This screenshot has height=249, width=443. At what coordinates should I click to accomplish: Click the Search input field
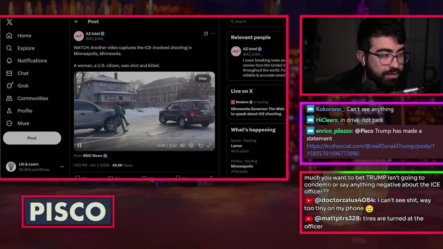click(257, 21)
